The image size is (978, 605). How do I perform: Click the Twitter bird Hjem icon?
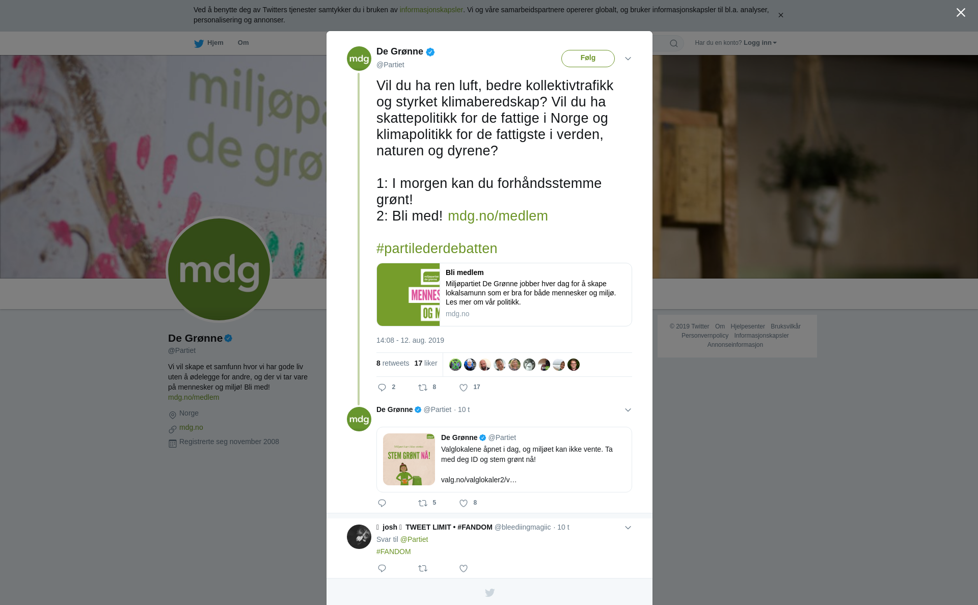point(199,43)
